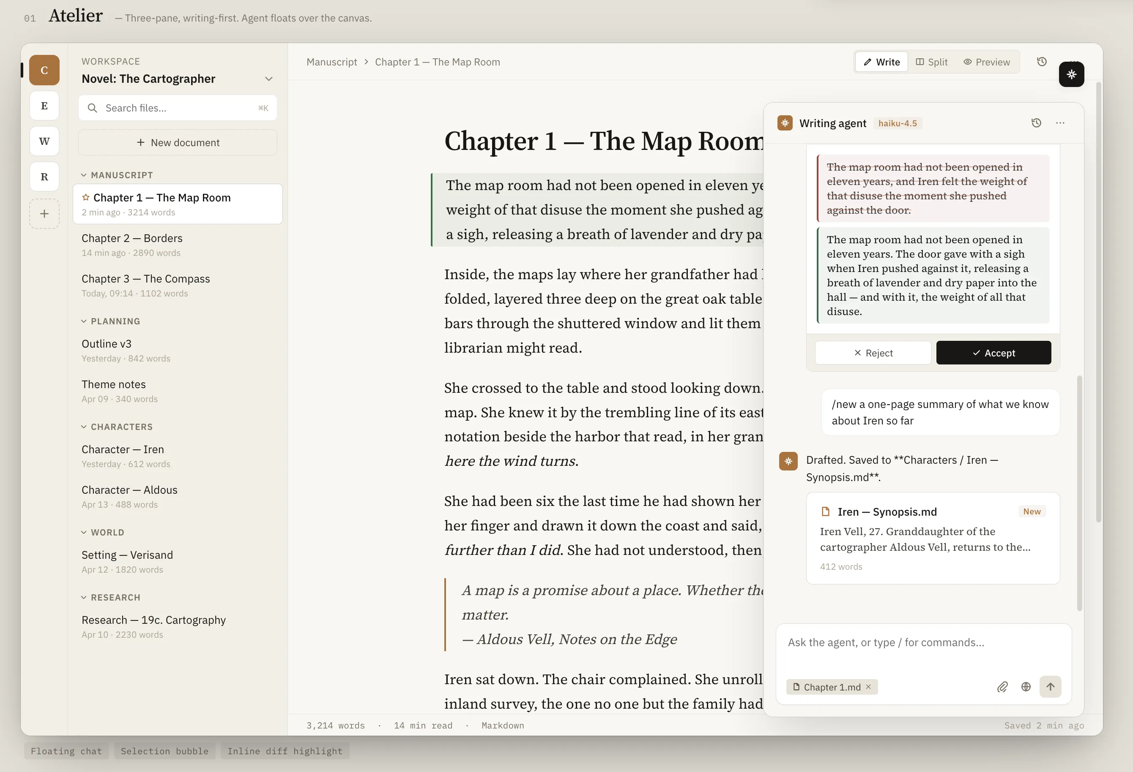This screenshot has height=772, width=1133.
Task: Open the agent chat history icon
Action: click(1036, 123)
